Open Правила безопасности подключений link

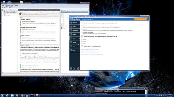(x=30, y=53)
